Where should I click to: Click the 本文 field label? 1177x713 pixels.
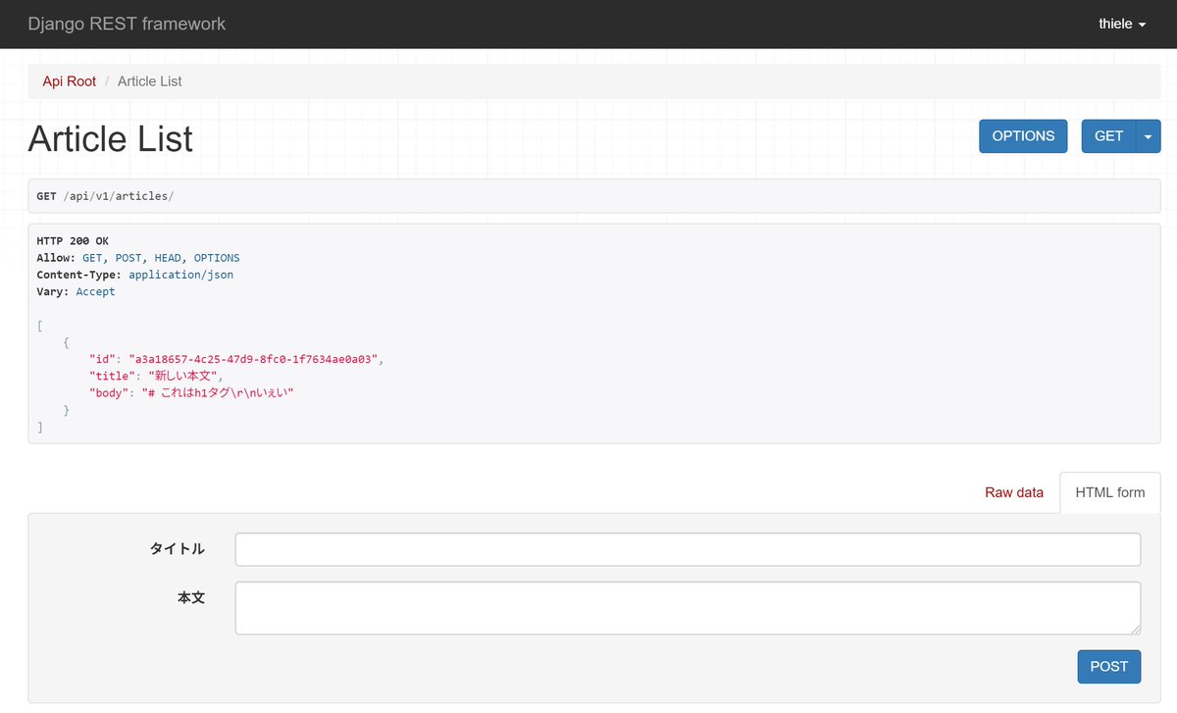coord(191,596)
